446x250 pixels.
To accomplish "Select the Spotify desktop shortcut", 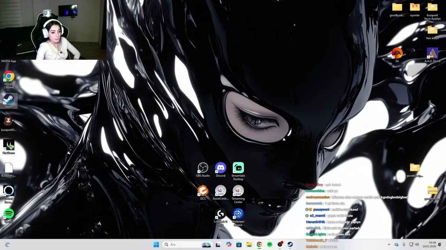I will [x=9, y=216].
